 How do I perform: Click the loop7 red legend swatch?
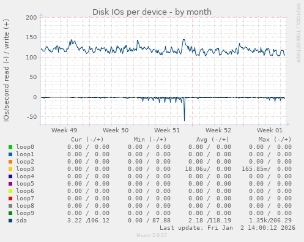click(x=10, y=199)
